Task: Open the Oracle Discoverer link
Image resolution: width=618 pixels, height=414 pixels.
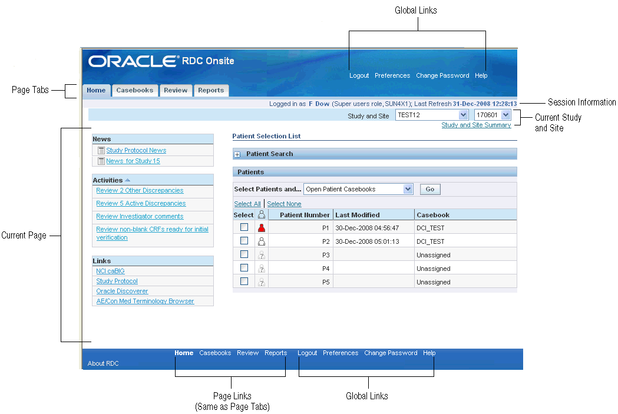Action: click(122, 291)
